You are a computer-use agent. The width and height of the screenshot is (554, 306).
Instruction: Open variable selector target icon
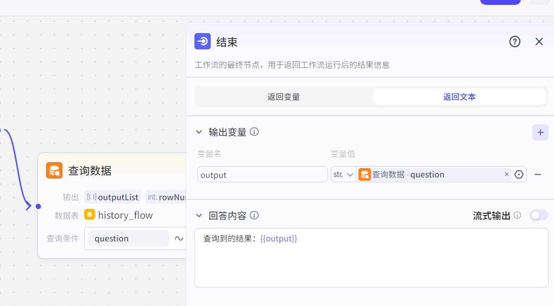coord(519,174)
